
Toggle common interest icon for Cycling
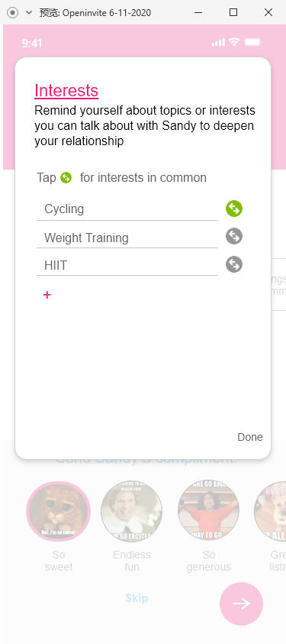tap(234, 209)
